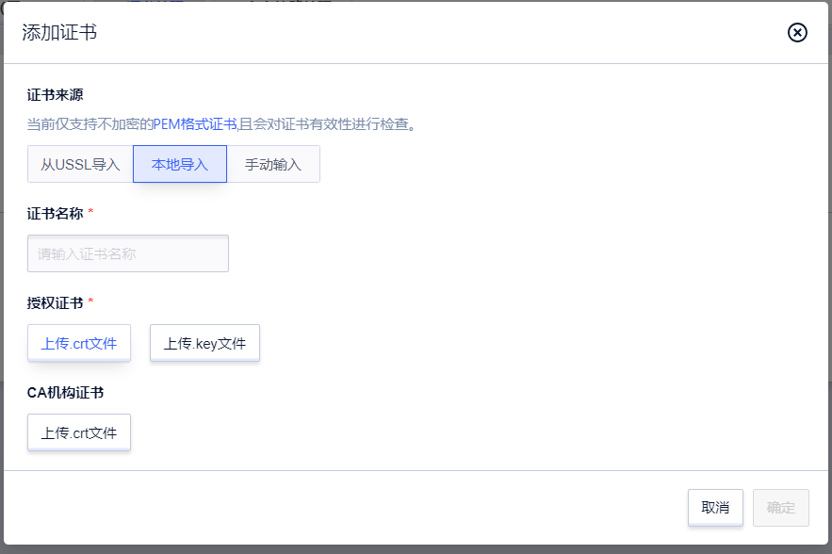Upload CA certificate via 上传.crt文件 button
Viewport: 832px width, 554px height.
(x=79, y=432)
